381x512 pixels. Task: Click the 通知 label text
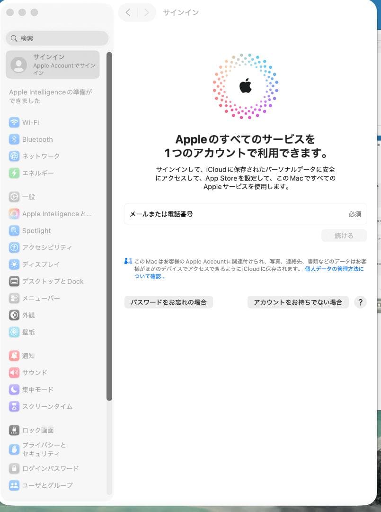(28, 356)
